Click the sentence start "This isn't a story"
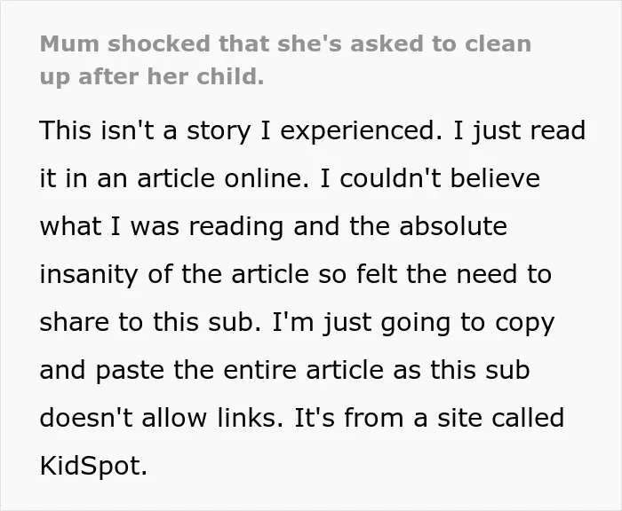This screenshot has width=622, height=511. [145, 130]
